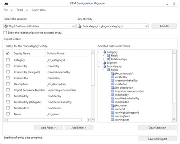180x144 pixels.
Task: Check the Name field checkbox
Action: 8,114
